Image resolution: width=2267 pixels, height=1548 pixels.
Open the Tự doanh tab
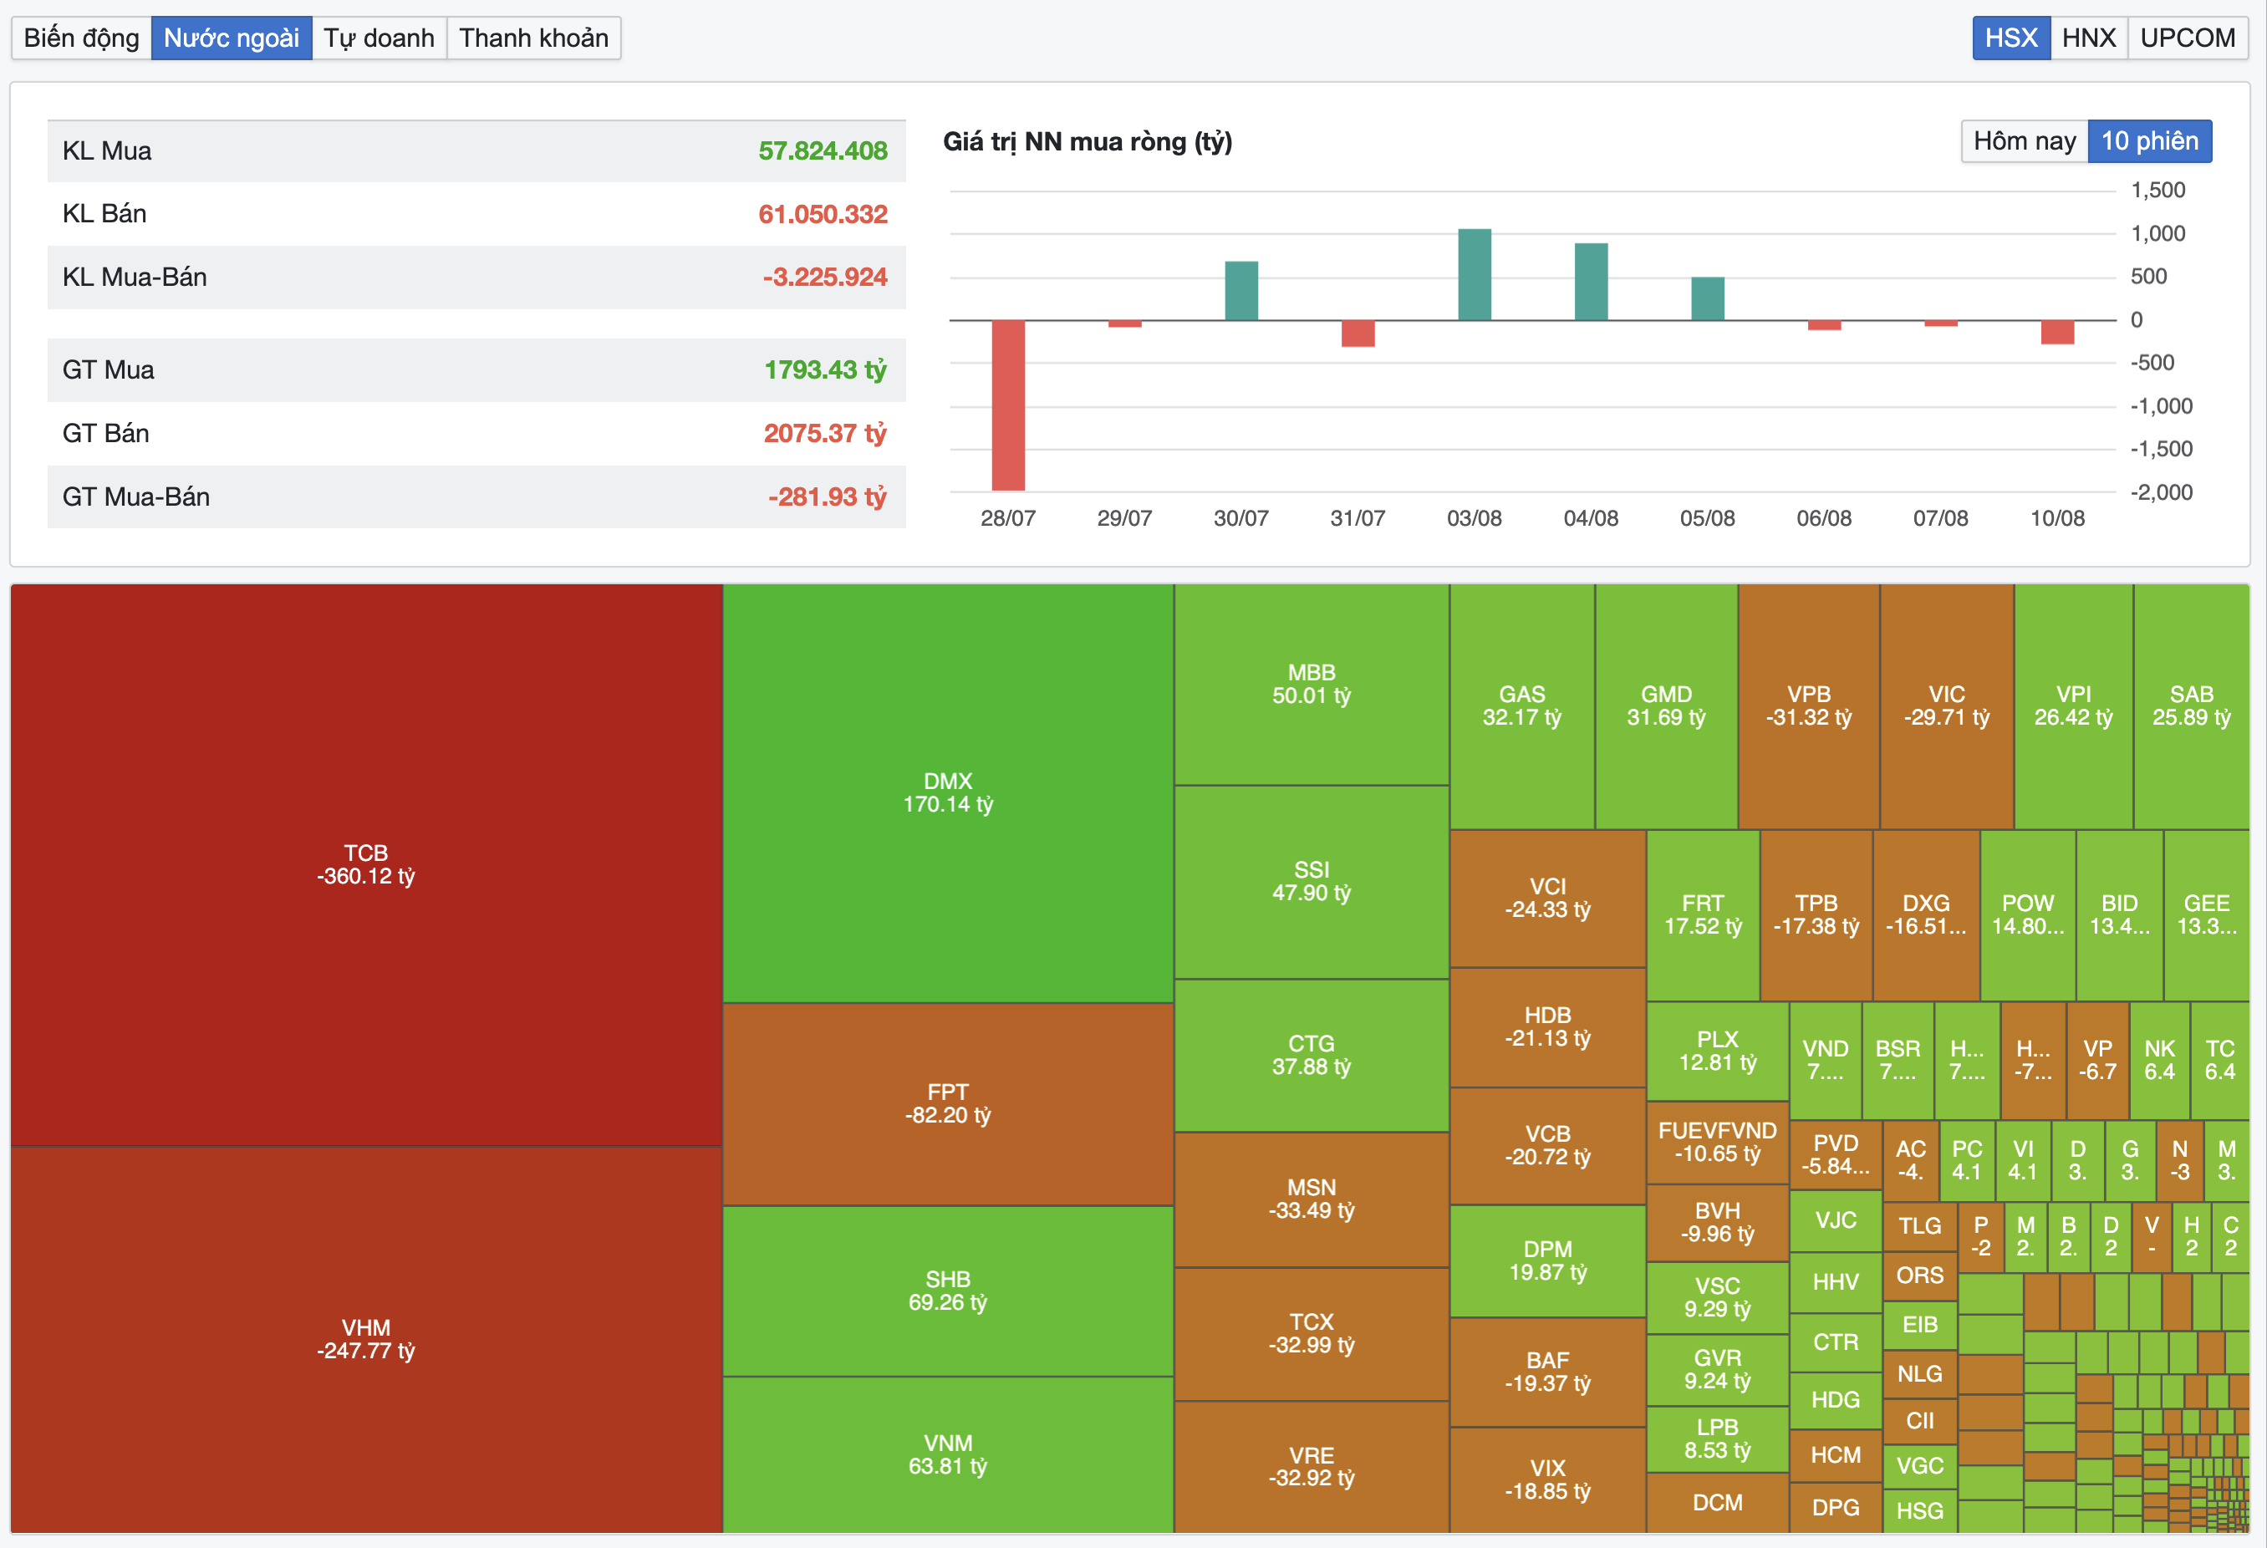(x=379, y=38)
